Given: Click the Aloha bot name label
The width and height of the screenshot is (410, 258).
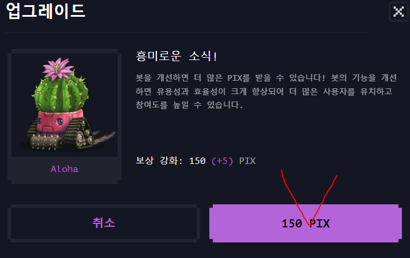Looking at the screenshot, I should click(65, 169).
